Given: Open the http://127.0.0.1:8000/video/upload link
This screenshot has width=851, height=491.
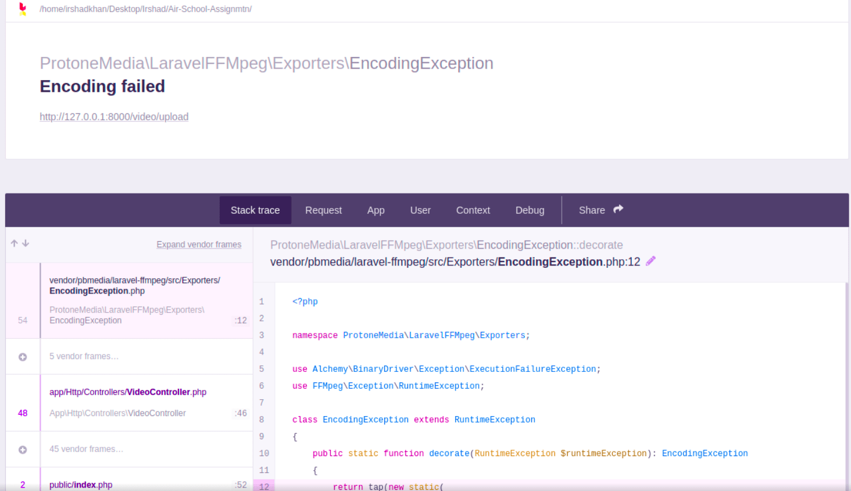Looking at the screenshot, I should (114, 117).
